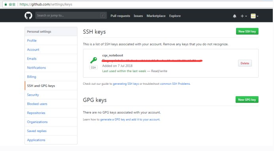Select SSH and GPG keys in sidebar
Screen dimensions: 274x151
coord(51,86)
